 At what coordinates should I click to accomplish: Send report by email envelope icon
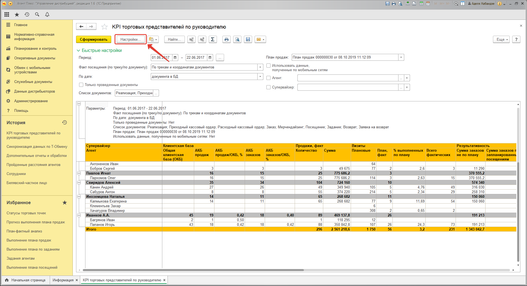260,40
